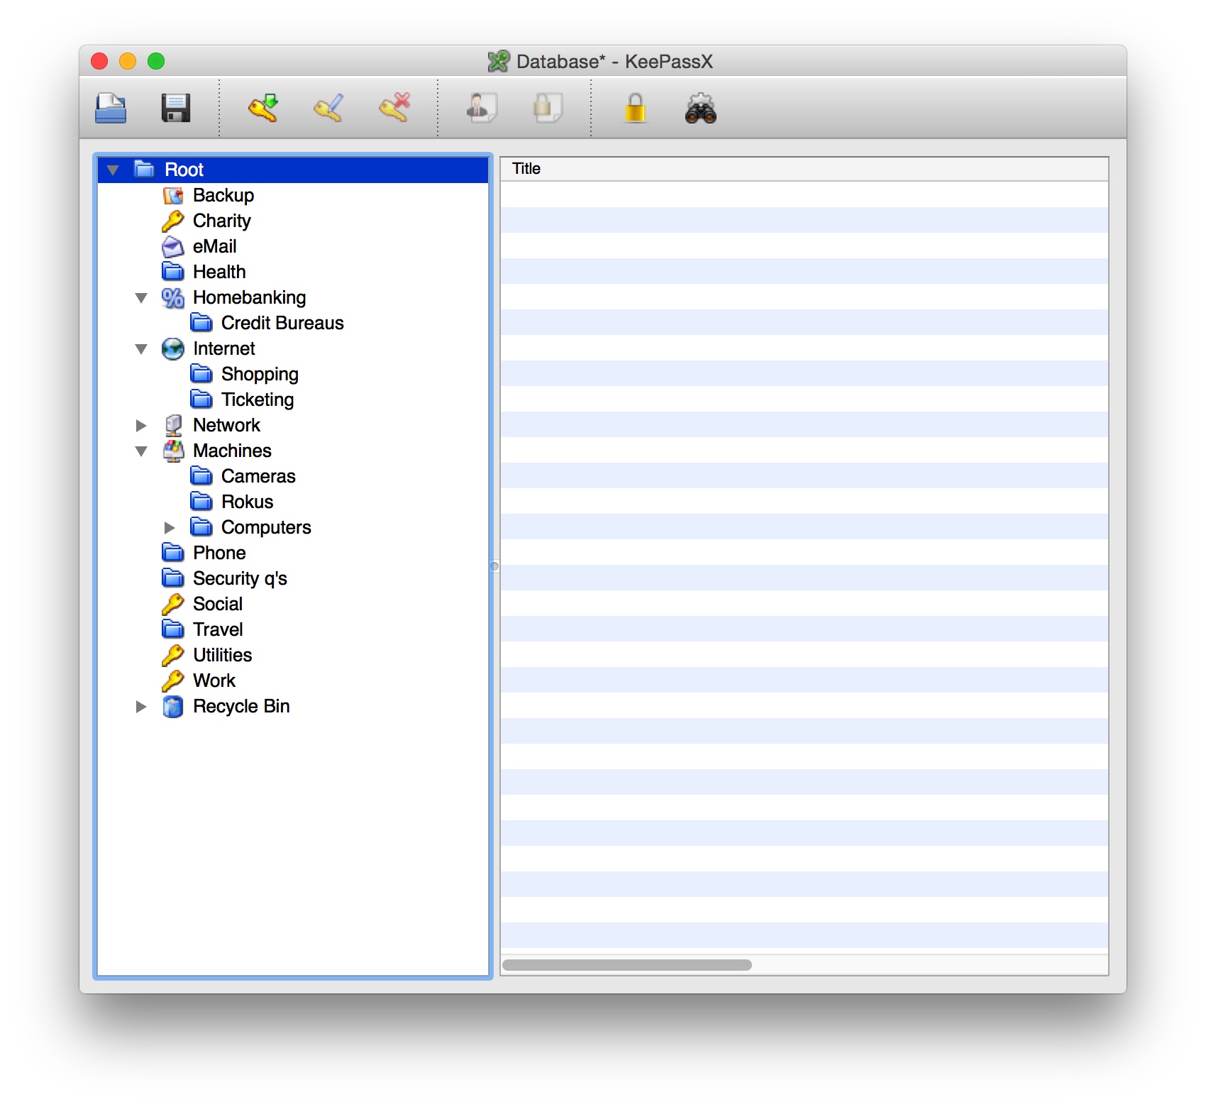Select the Credit Bureaus group

(x=282, y=324)
